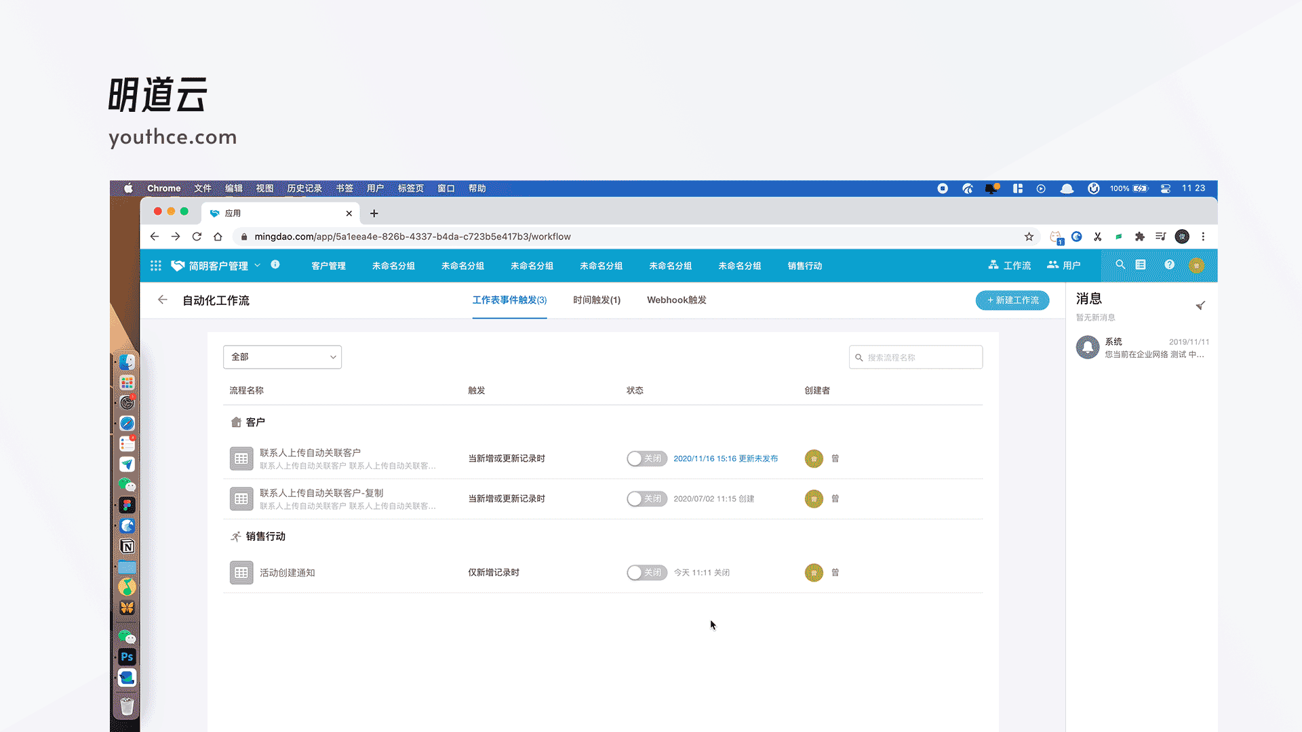Toggle on 联系人上传自动关联客户 workflow switch
Image resolution: width=1302 pixels, height=732 pixels.
coord(646,459)
